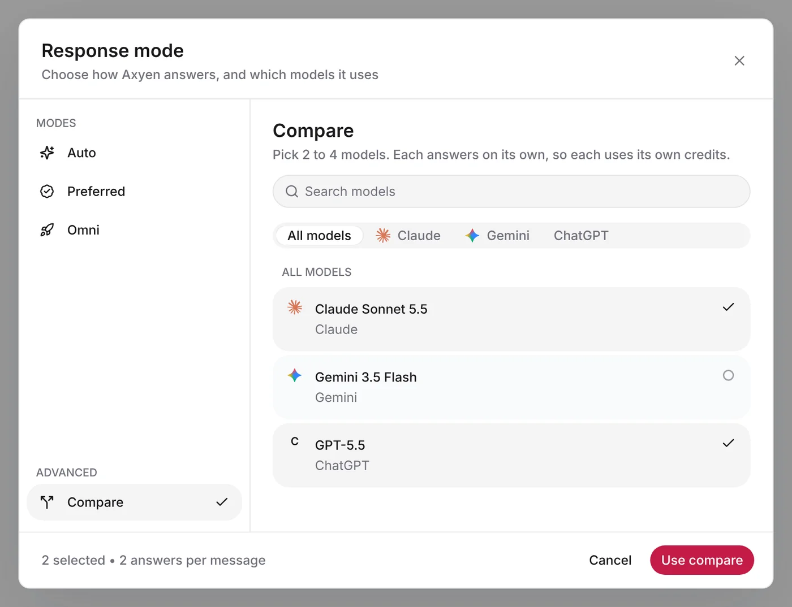The image size is (792, 607).
Task: Click the Claude starburst icon in filter tabs
Action: (x=383, y=236)
